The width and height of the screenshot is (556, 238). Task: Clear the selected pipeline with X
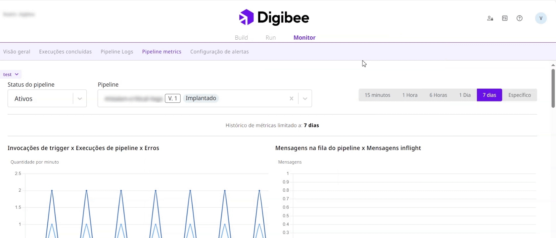click(291, 99)
